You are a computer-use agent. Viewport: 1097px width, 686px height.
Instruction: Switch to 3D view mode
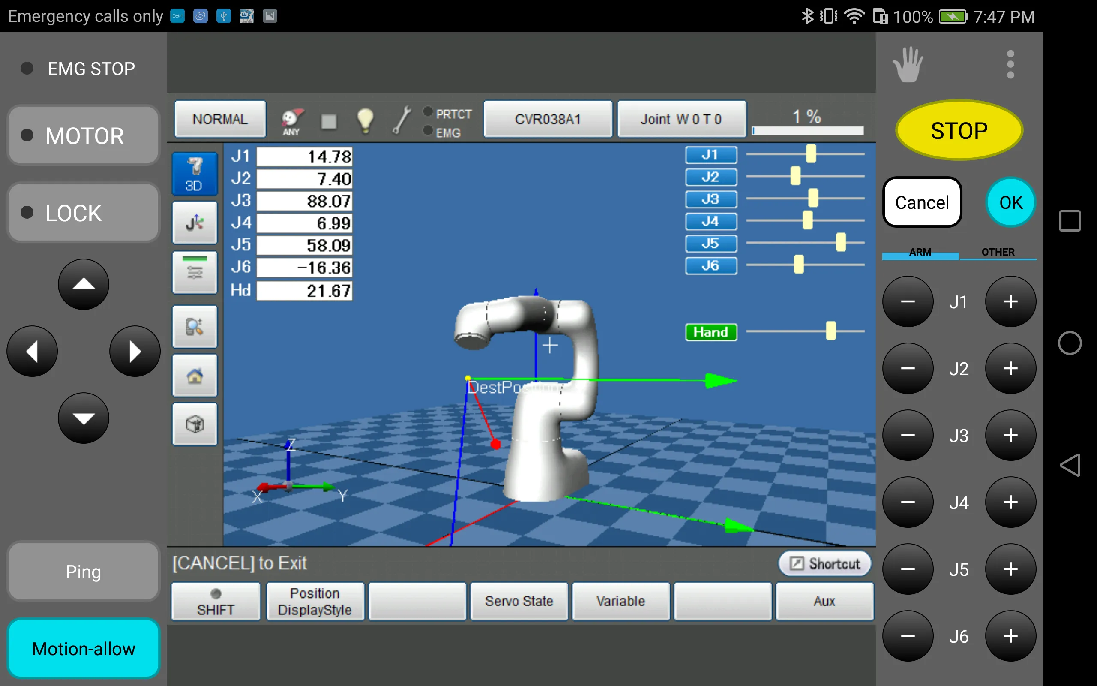click(195, 172)
